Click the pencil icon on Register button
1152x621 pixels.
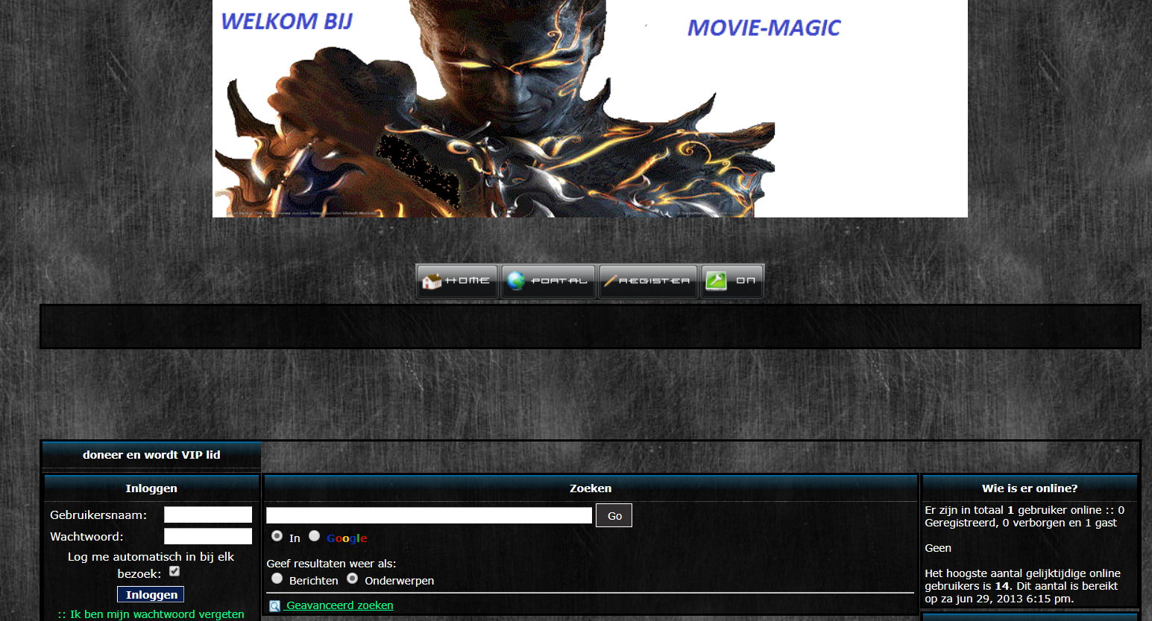[611, 281]
